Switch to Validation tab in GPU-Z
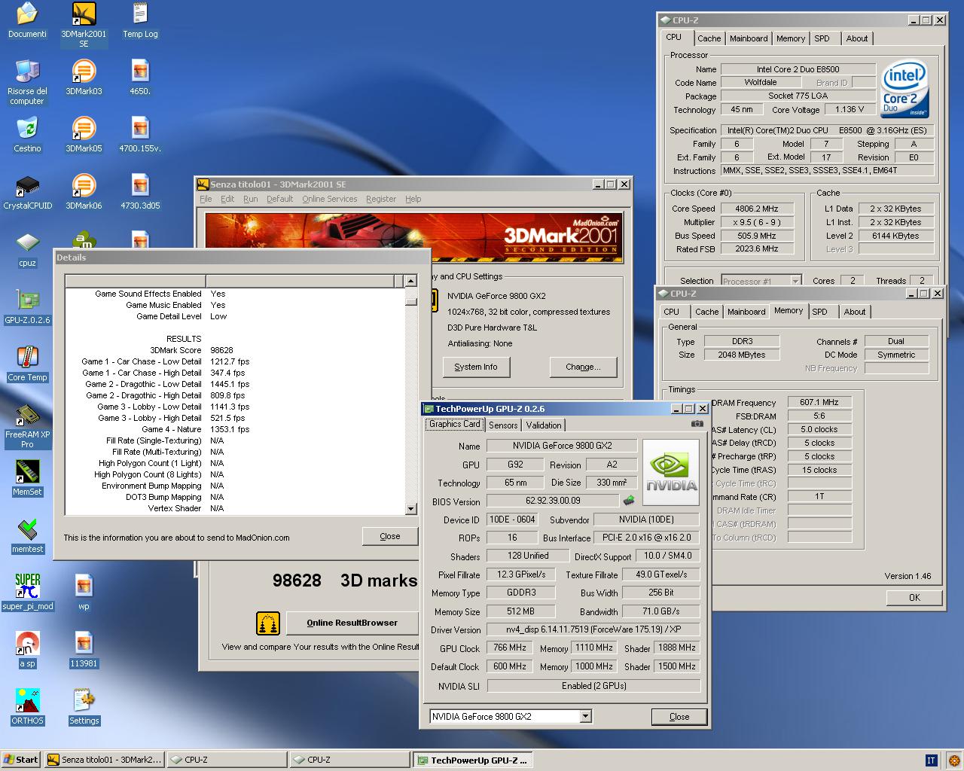This screenshot has width=964, height=771. tap(544, 425)
